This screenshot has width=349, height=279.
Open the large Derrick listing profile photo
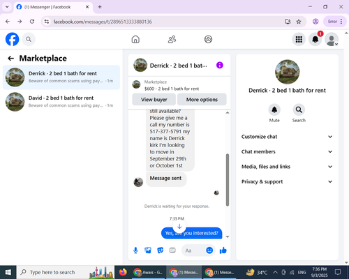coord(287,72)
